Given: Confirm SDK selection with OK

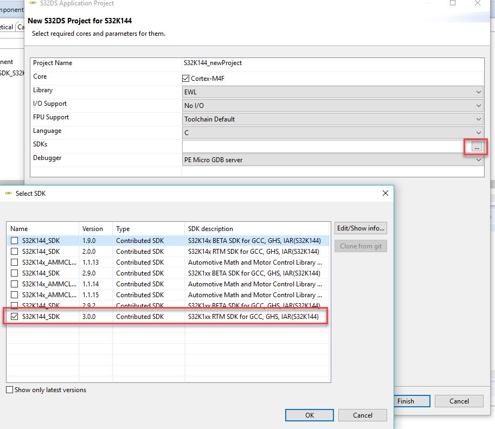Looking at the screenshot, I should point(310,415).
